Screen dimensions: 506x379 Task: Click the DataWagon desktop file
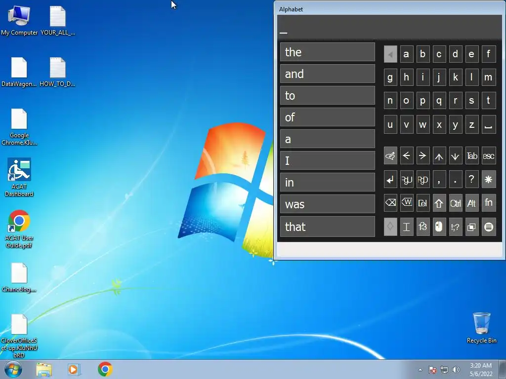[19, 72]
